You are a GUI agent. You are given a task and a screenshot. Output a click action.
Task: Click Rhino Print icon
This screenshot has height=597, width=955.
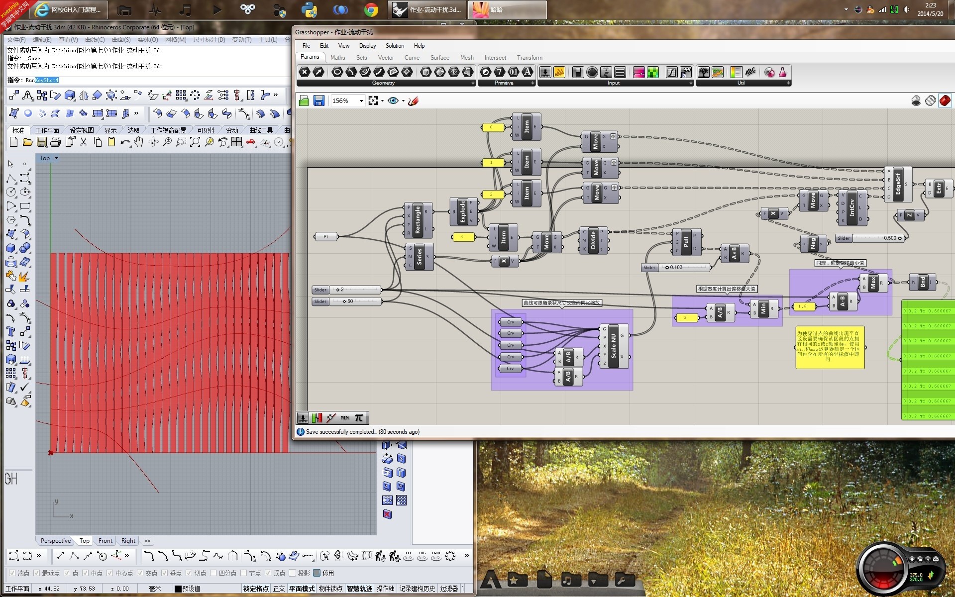click(55, 142)
